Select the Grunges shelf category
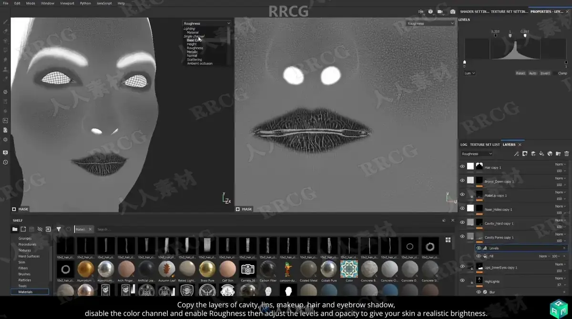 pyautogui.click(x=25, y=239)
